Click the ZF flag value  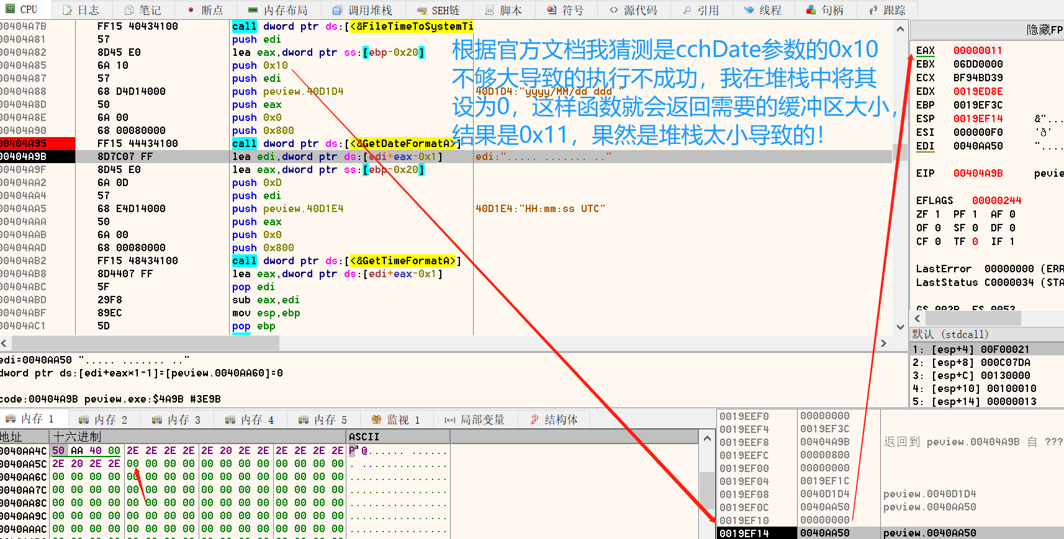pyautogui.click(x=937, y=214)
